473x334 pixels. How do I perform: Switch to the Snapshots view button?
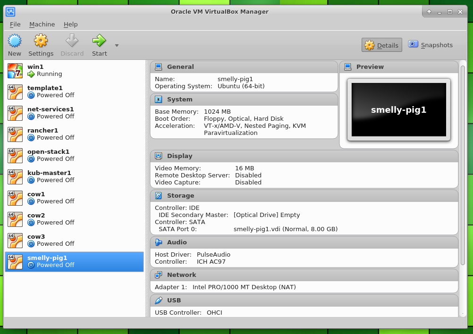point(431,45)
